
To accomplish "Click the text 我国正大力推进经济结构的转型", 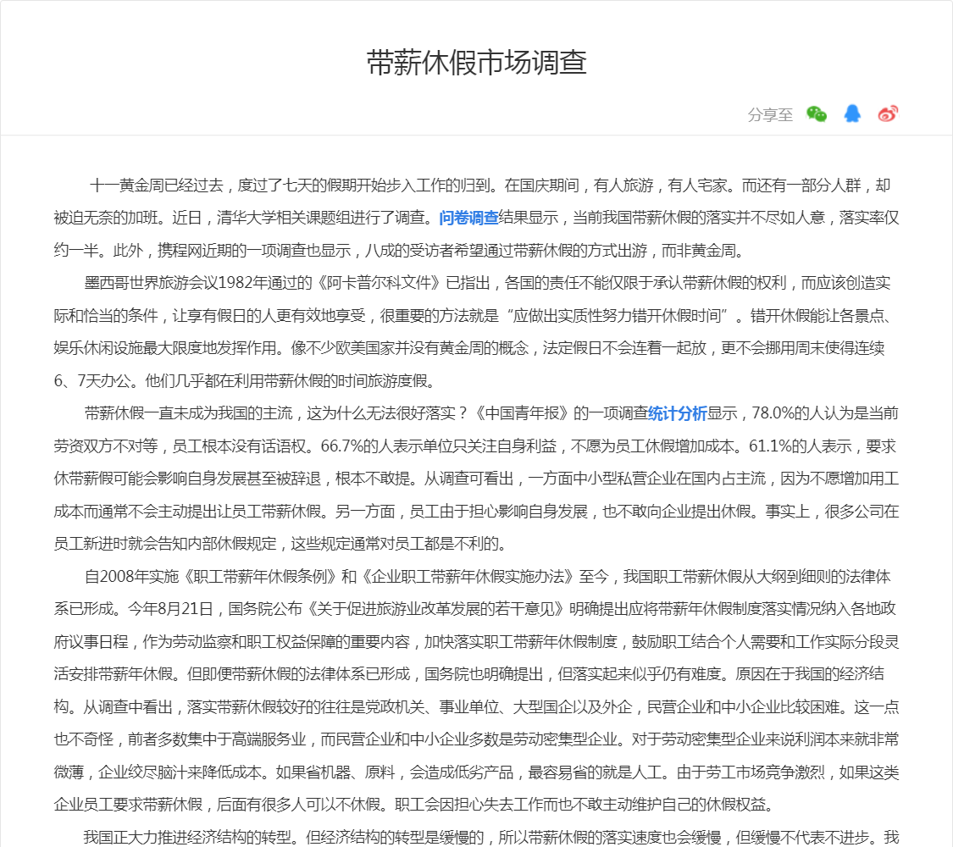I will 188,838.
